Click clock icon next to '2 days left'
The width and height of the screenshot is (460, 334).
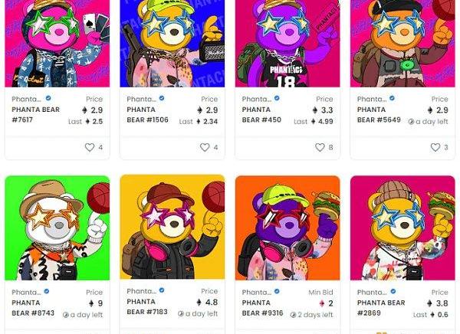[293, 315]
